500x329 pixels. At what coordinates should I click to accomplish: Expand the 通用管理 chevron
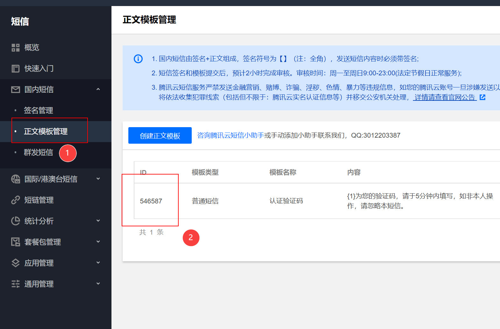point(98,284)
